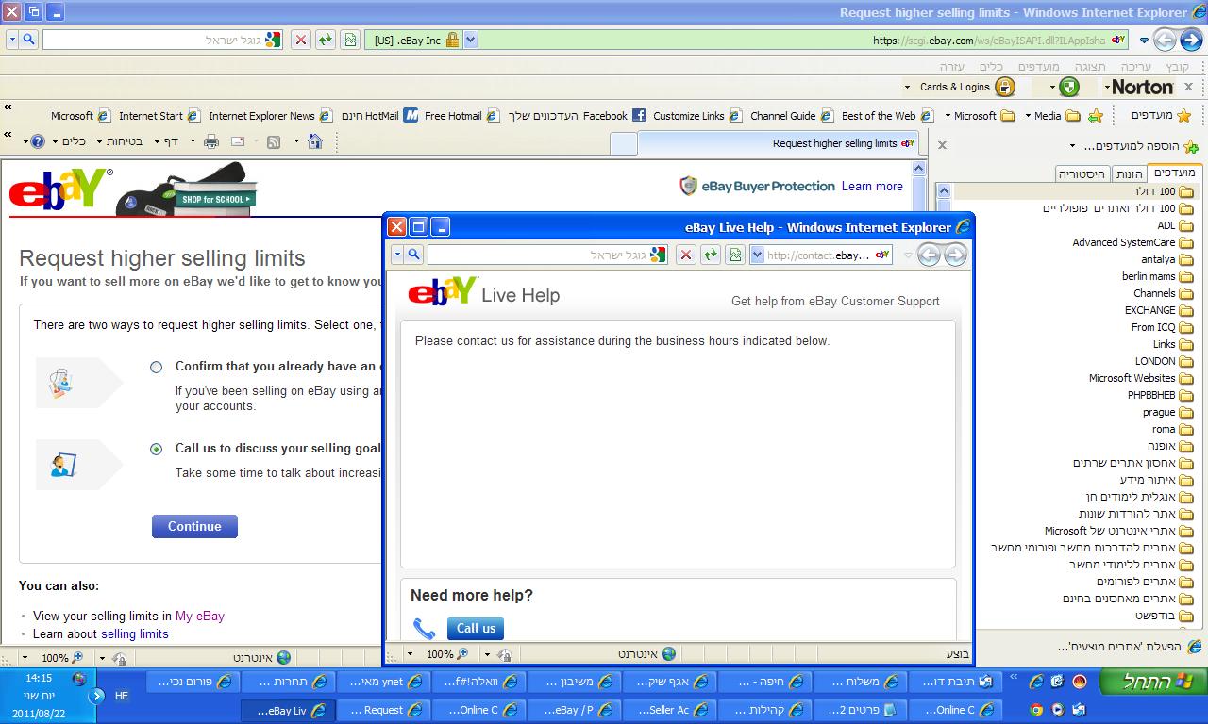The image size is (1208, 724).
Task: Click the padlock security icon in the address bar
Action: click(452, 40)
